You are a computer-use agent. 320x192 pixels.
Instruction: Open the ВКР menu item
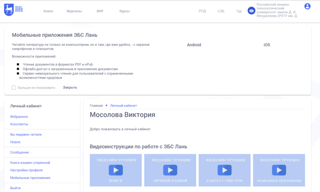(x=100, y=11)
